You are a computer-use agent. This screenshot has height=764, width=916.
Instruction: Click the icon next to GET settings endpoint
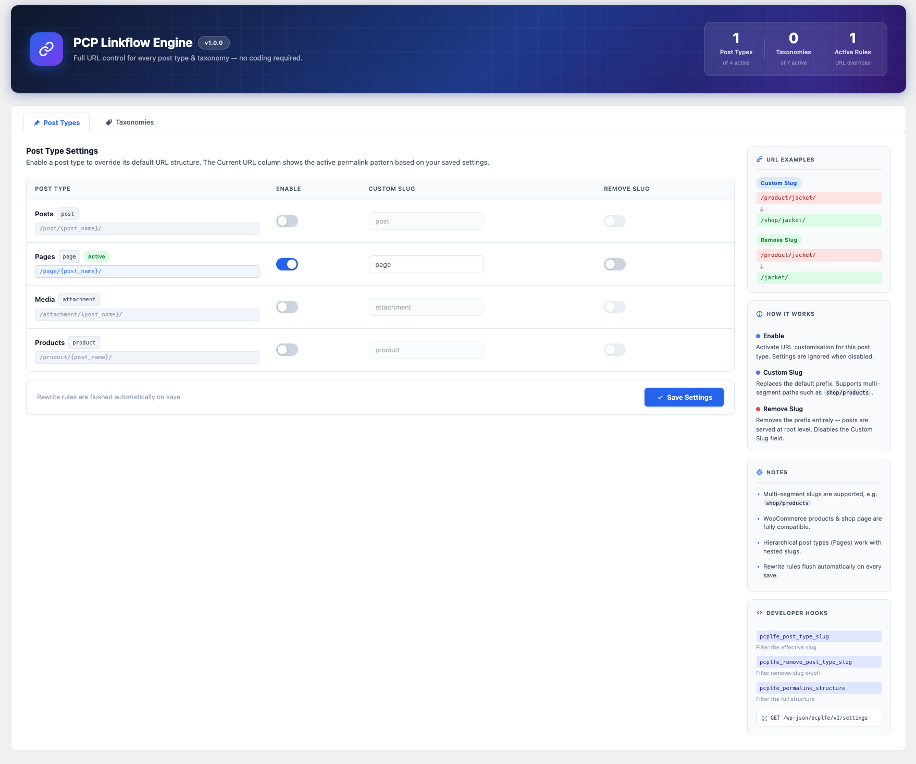(x=764, y=718)
